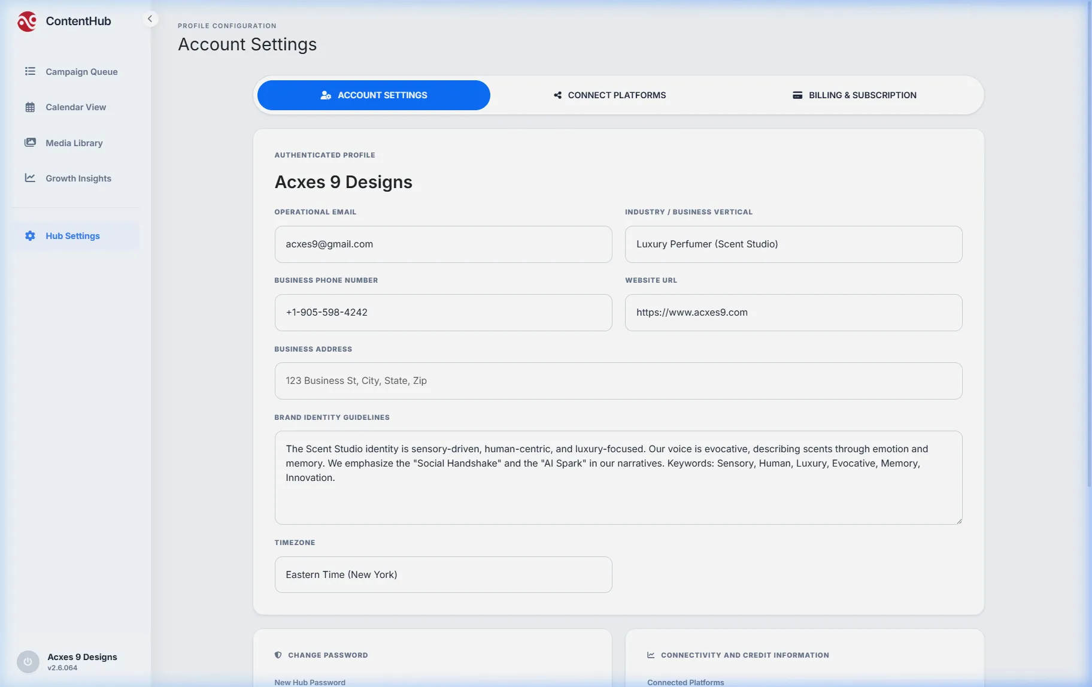
Task: Collapse the sidebar with the chevron button
Action: pyautogui.click(x=150, y=19)
